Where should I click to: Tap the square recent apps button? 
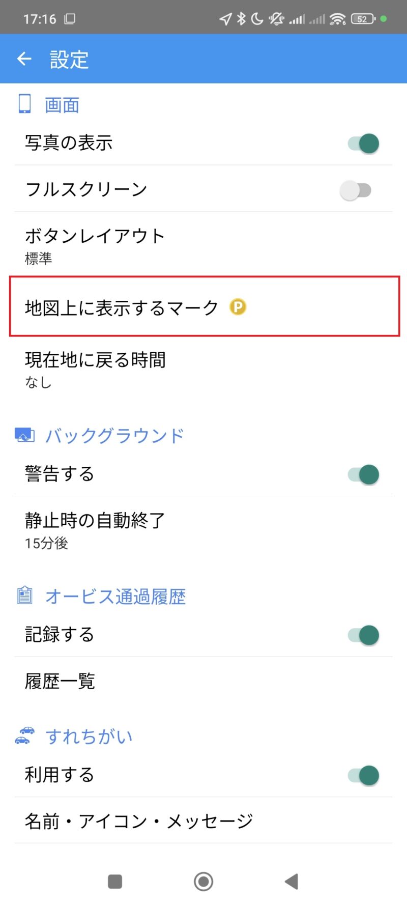[x=115, y=881]
